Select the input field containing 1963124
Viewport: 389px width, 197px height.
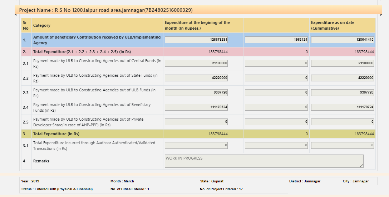pyautogui.click(x=276, y=40)
